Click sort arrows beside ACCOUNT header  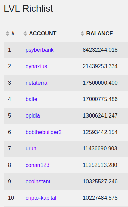25,34
